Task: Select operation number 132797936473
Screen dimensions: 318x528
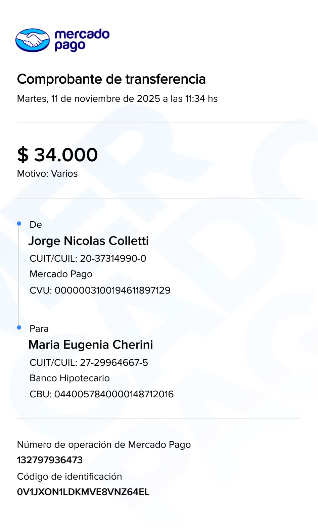Action: click(x=50, y=460)
